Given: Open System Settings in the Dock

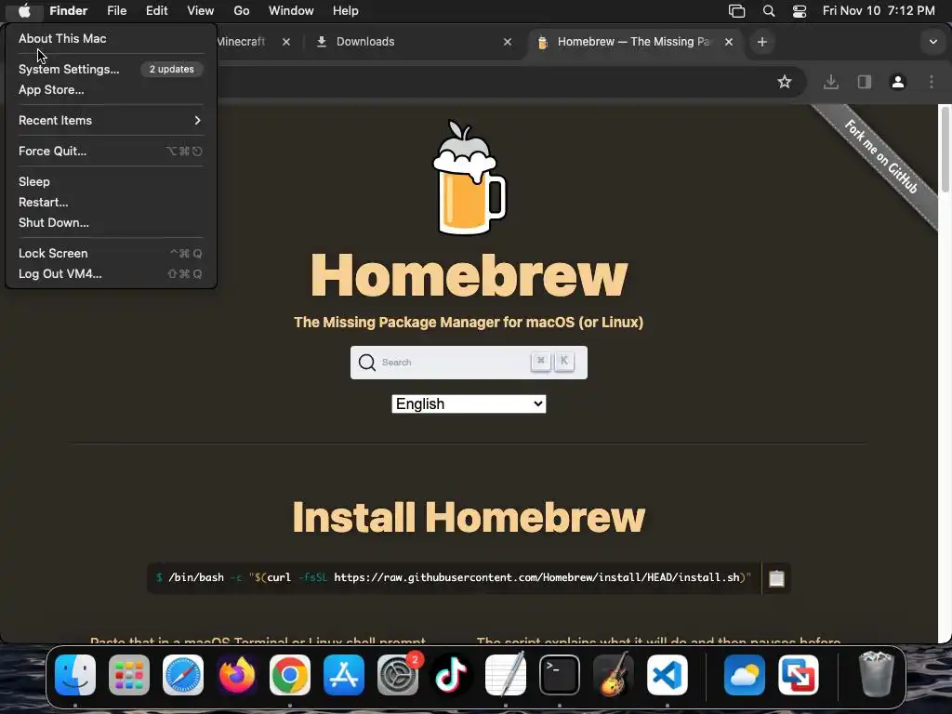Looking at the screenshot, I should pos(398,675).
